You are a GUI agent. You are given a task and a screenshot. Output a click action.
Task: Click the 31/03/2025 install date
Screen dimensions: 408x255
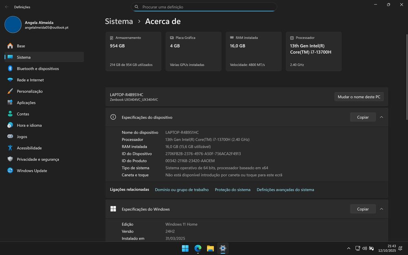(x=175, y=238)
